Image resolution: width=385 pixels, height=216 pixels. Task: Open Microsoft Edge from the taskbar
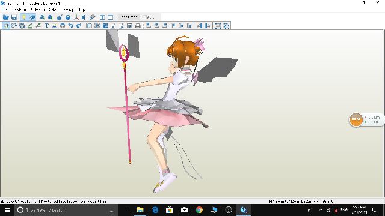point(155,210)
